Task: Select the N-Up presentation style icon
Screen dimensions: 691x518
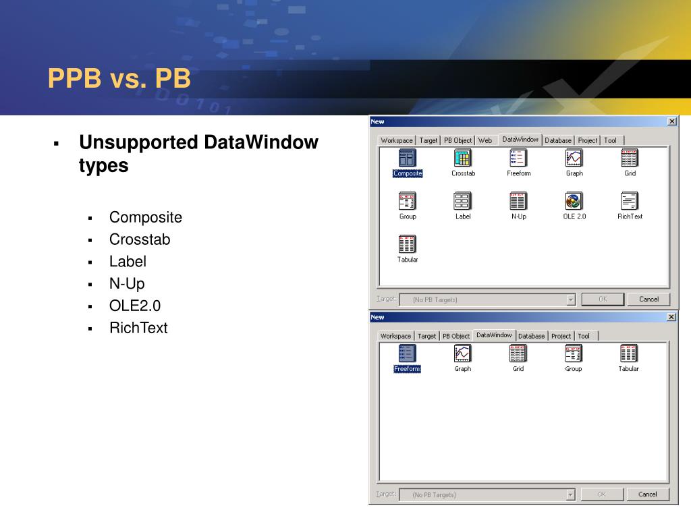Action: 518,201
